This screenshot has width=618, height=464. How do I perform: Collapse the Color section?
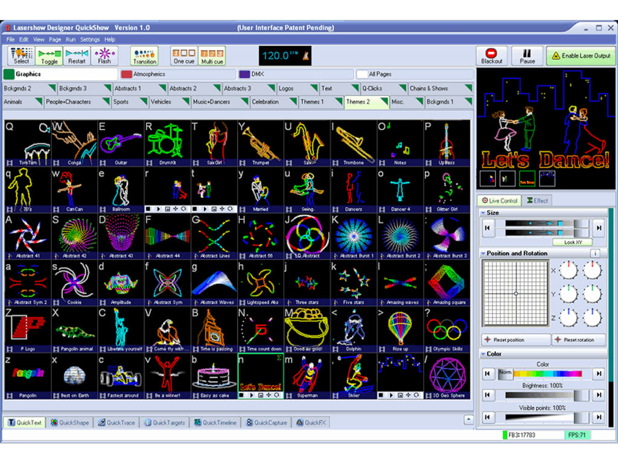point(483,354)
